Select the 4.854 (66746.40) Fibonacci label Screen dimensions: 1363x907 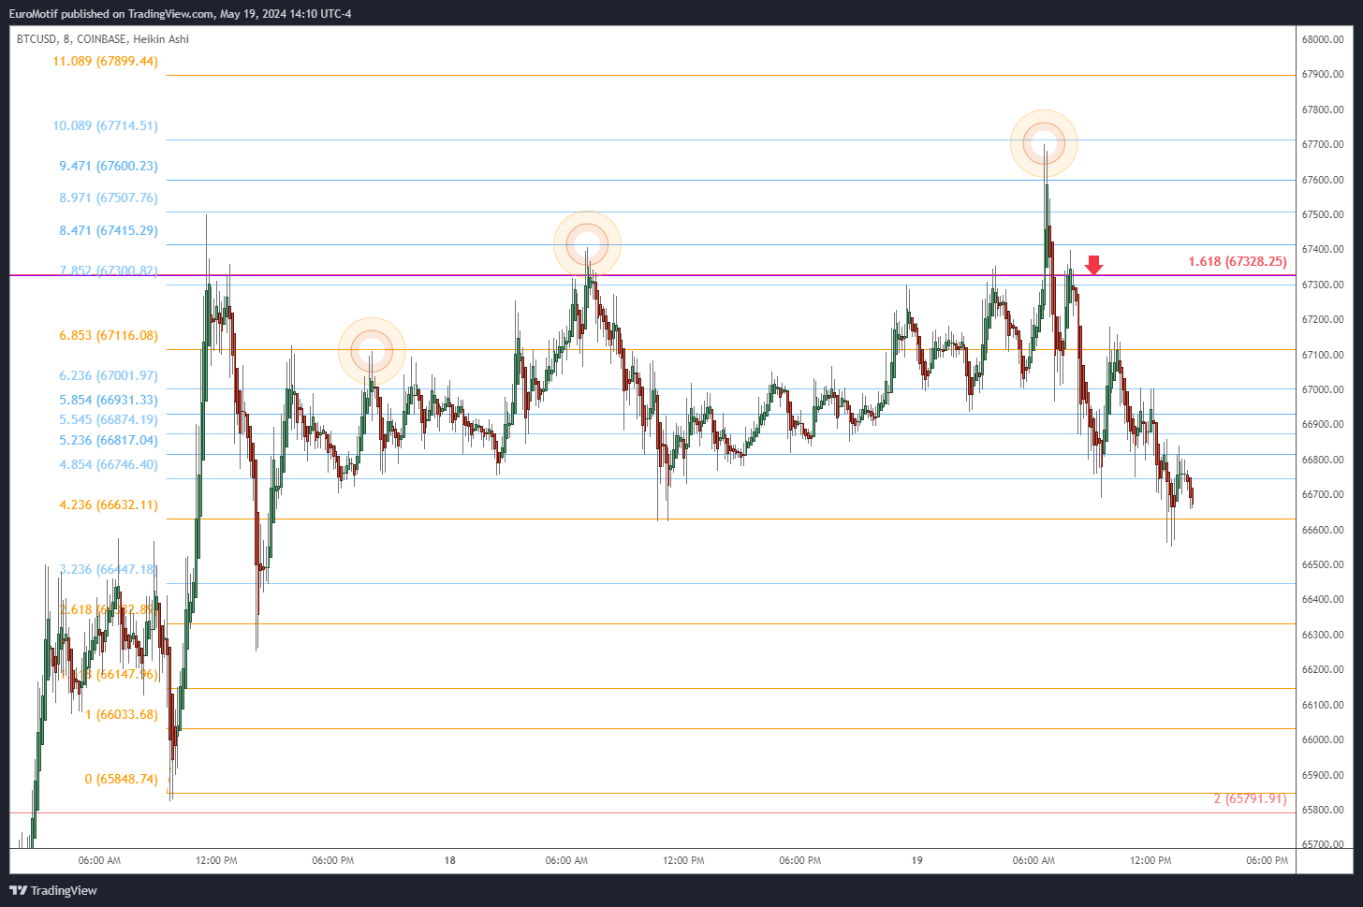click(x=109, y=464)
